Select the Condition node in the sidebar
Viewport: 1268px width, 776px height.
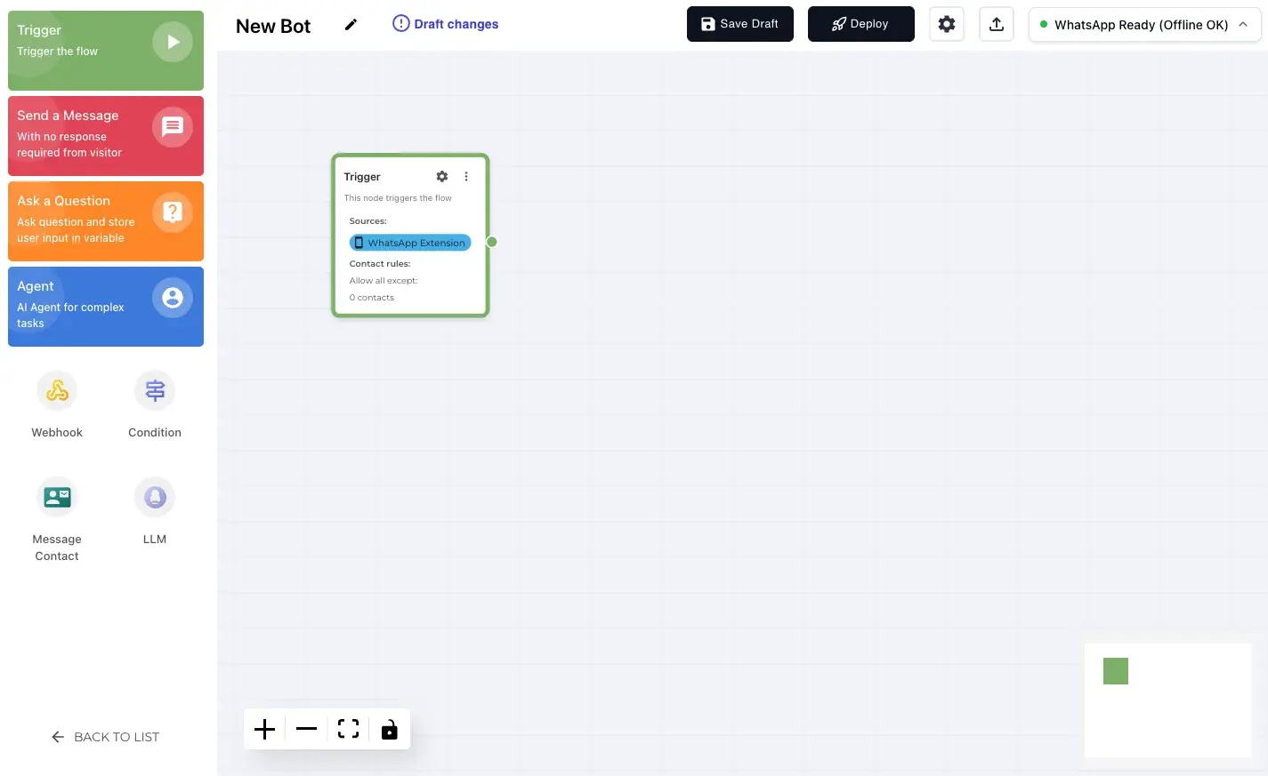pyautogui.click(x=154, y=390)
